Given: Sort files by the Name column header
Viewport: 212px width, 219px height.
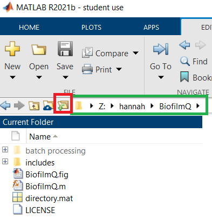Looking at the screenshot, I should pos(40,137).
